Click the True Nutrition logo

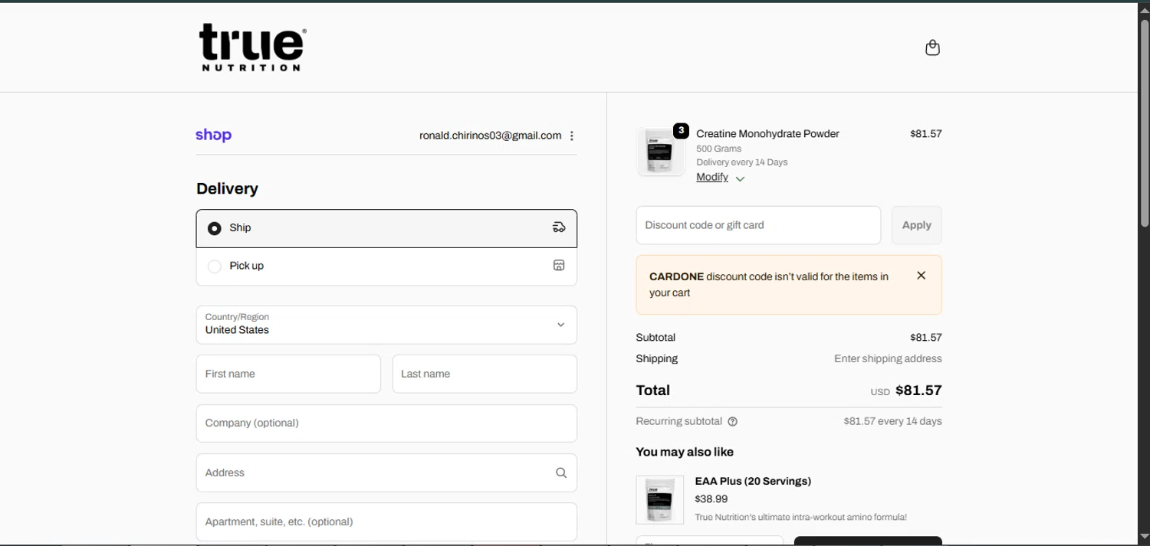click(x=252, y=47)
